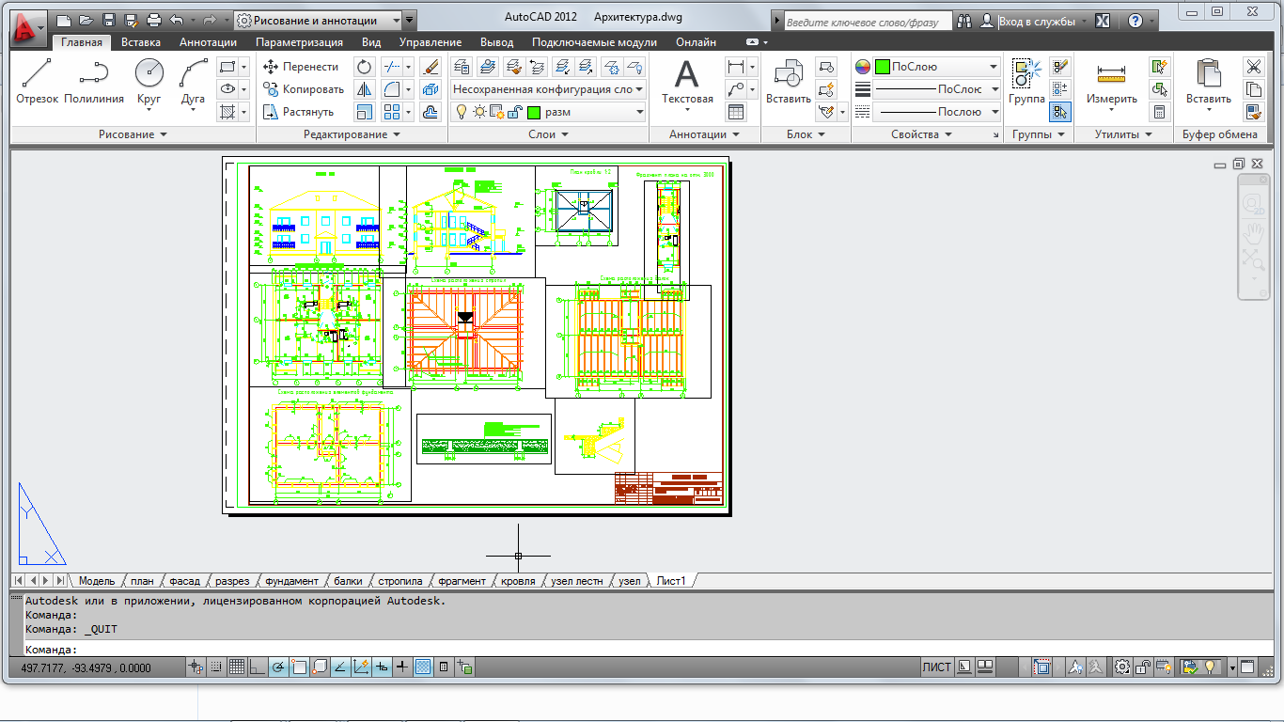Toggle the layer lightbulb on/off icon
This screenshot has width=1284, height=722.
point(461,112)
